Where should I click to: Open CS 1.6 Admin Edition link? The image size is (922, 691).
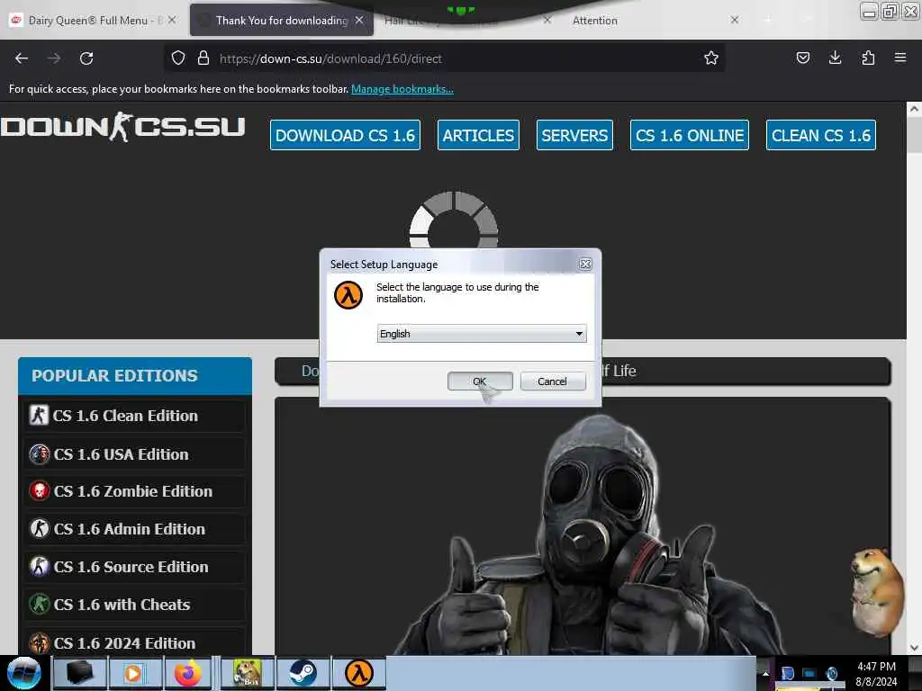pos(130,529)
